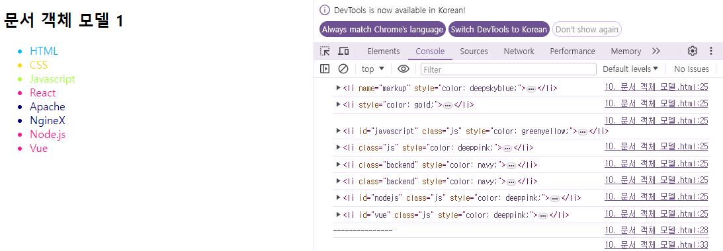This screenshot has height=251, width=723.
Task: Click the HTML list item
Action: 44,51
